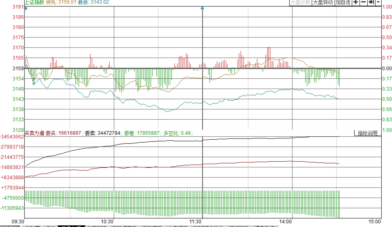Screen dimensions: 392x227
Task: Click the 委卖: 34472784 value
Action: [103, 133]
